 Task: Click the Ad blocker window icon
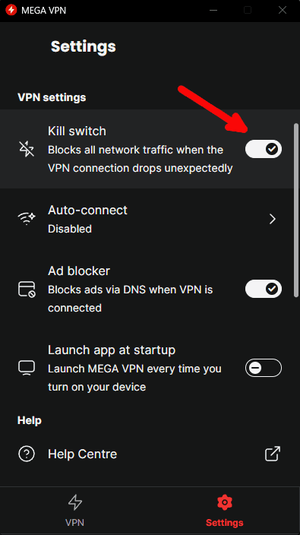(x=27, y=289)
